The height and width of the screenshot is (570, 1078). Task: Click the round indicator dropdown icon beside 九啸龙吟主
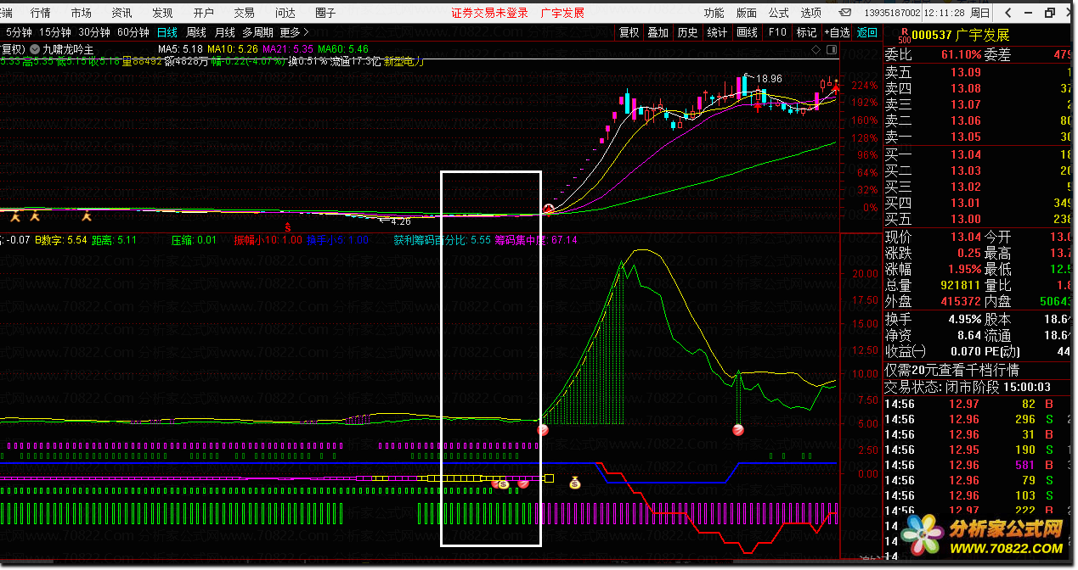tap(34, 50)
